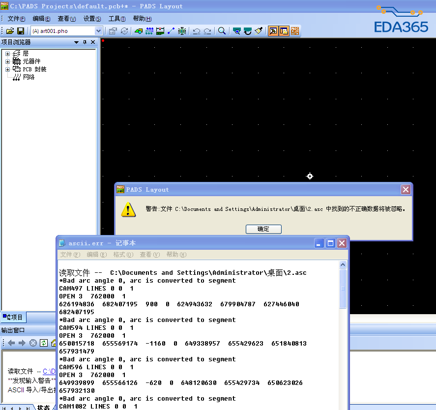The height and width of the screenshot is (410, 436).
Task: Click the View Board extents icon
Action: pyautogui.click(x=236, y=31)
